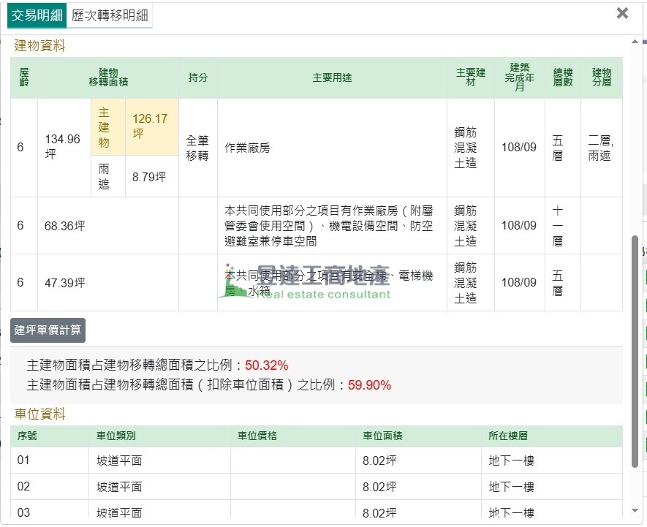This screenshot has width=647, height=527.
Task: Close the transaction detail dialog
Action: (622, 13)
